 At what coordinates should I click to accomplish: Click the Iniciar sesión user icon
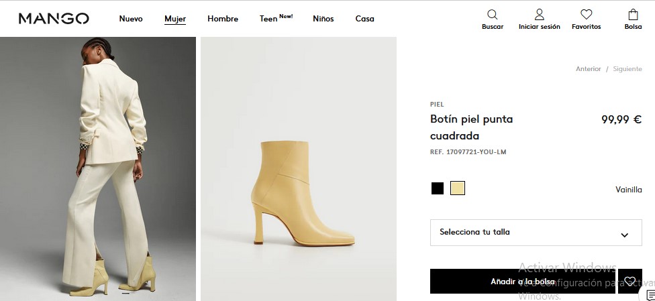[539, 15]
